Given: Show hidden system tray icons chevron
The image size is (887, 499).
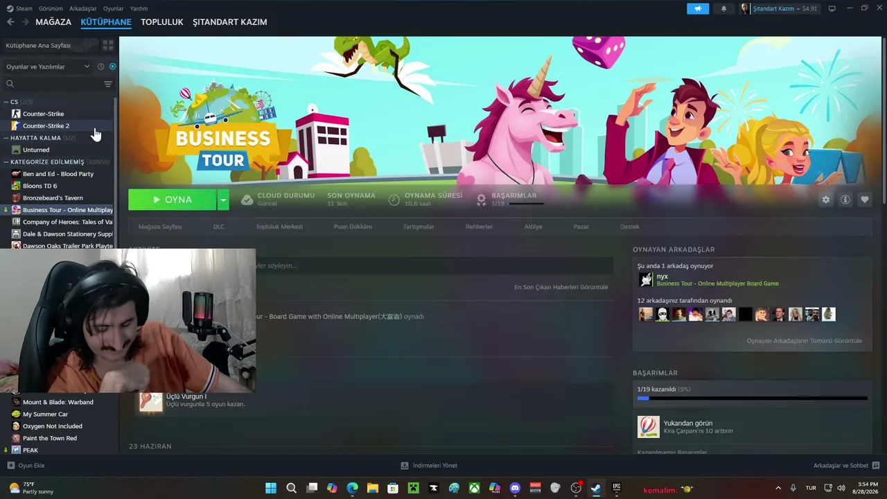Looking at the screenshot, I should point(778,488).
